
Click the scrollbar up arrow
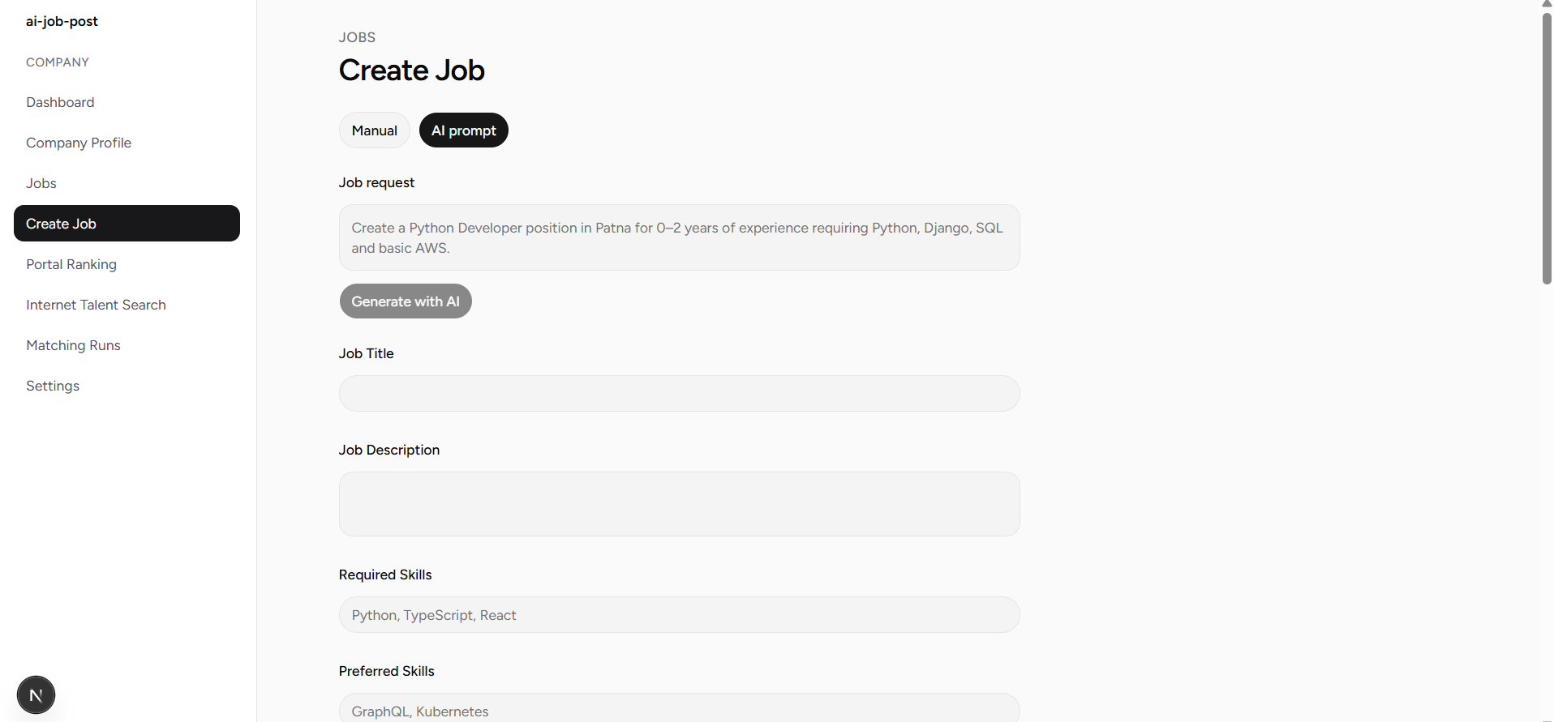pos(1547,4)
